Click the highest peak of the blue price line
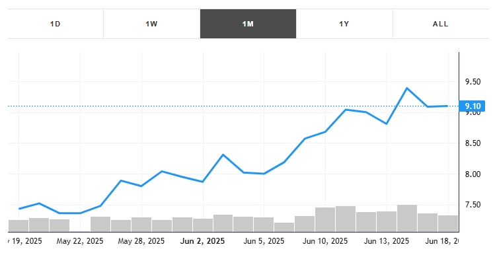Viewport: 493px width, 255px height. tap(407, 88)
